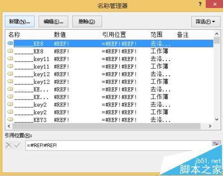The height and width of the screenshot is (176, 223).
Task: Cancel reference edit with X icon
Action: (8, 145)
